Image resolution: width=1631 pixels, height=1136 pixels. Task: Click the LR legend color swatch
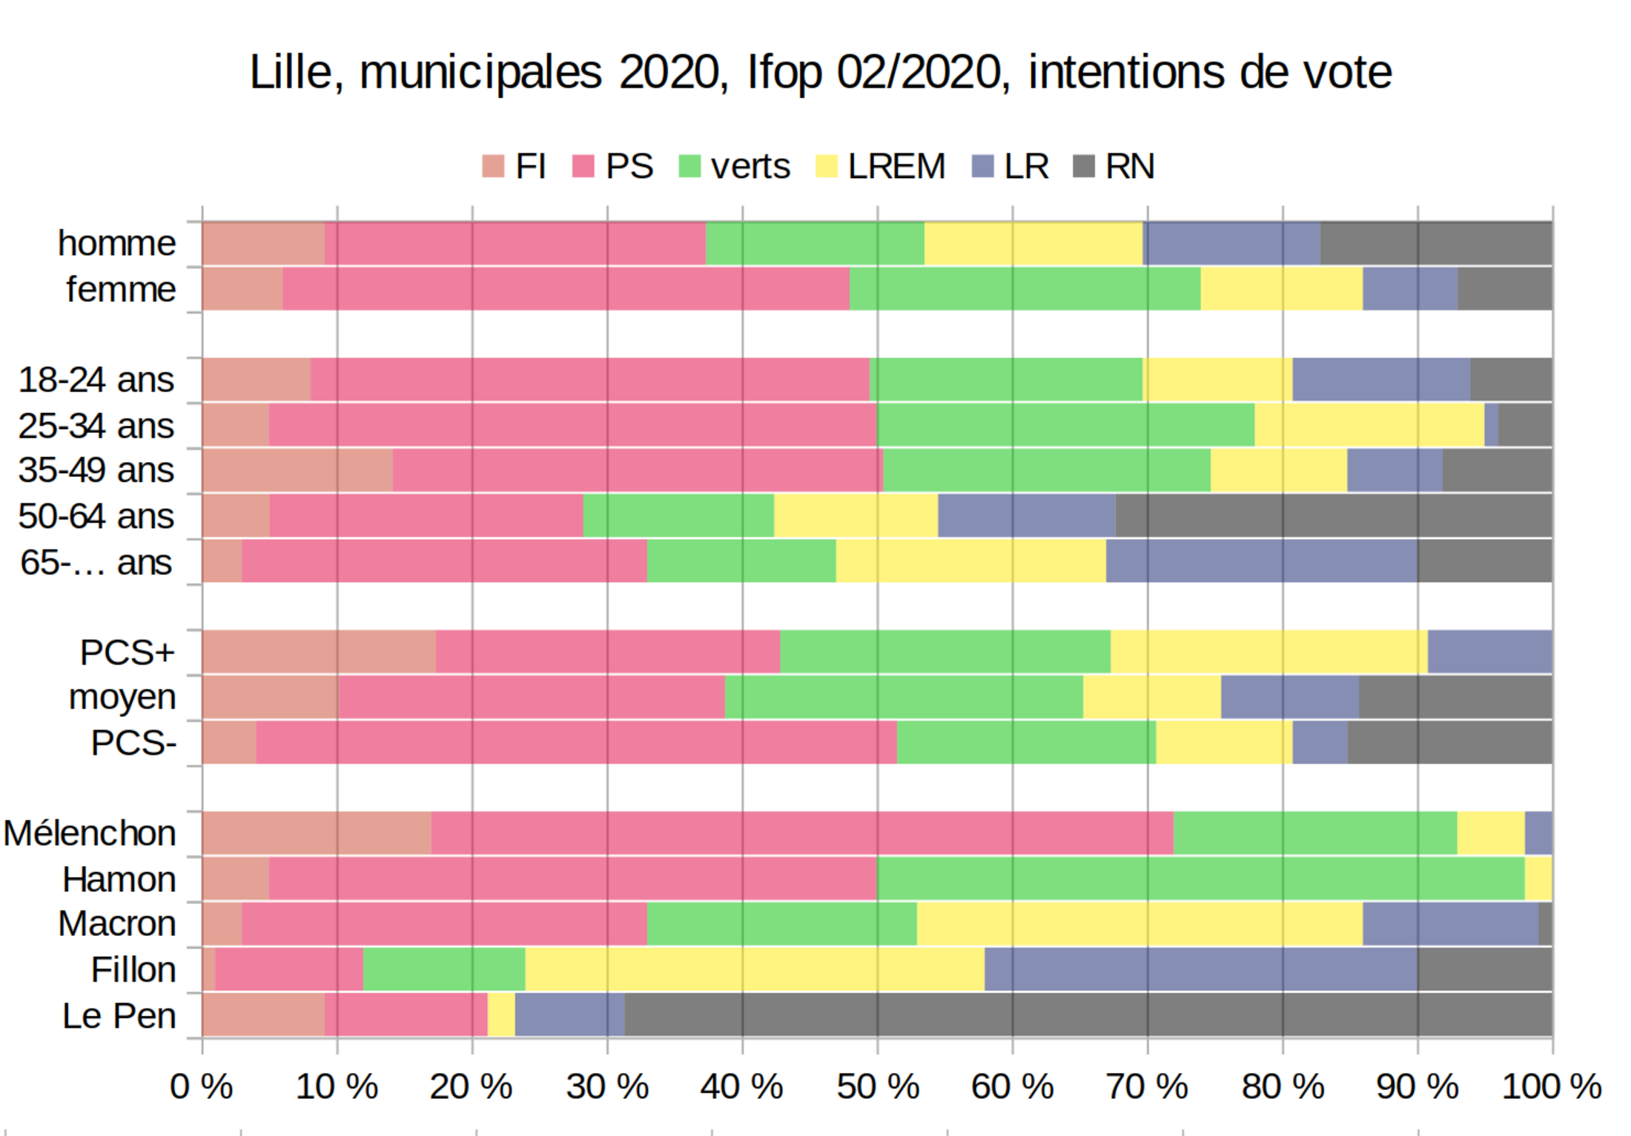coord(982,166)
